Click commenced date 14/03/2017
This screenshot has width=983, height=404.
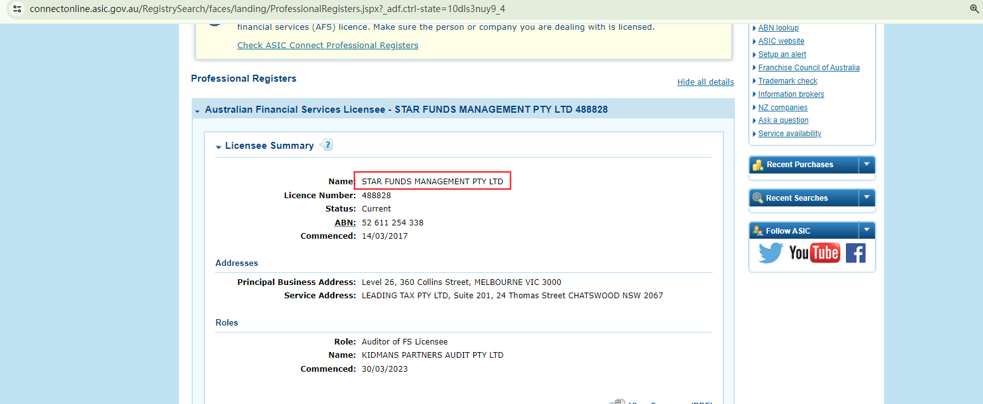point(385,236)
